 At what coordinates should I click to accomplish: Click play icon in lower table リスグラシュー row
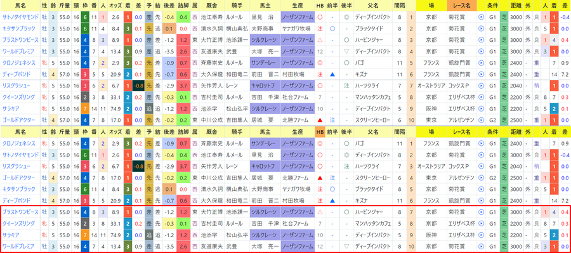481,166
